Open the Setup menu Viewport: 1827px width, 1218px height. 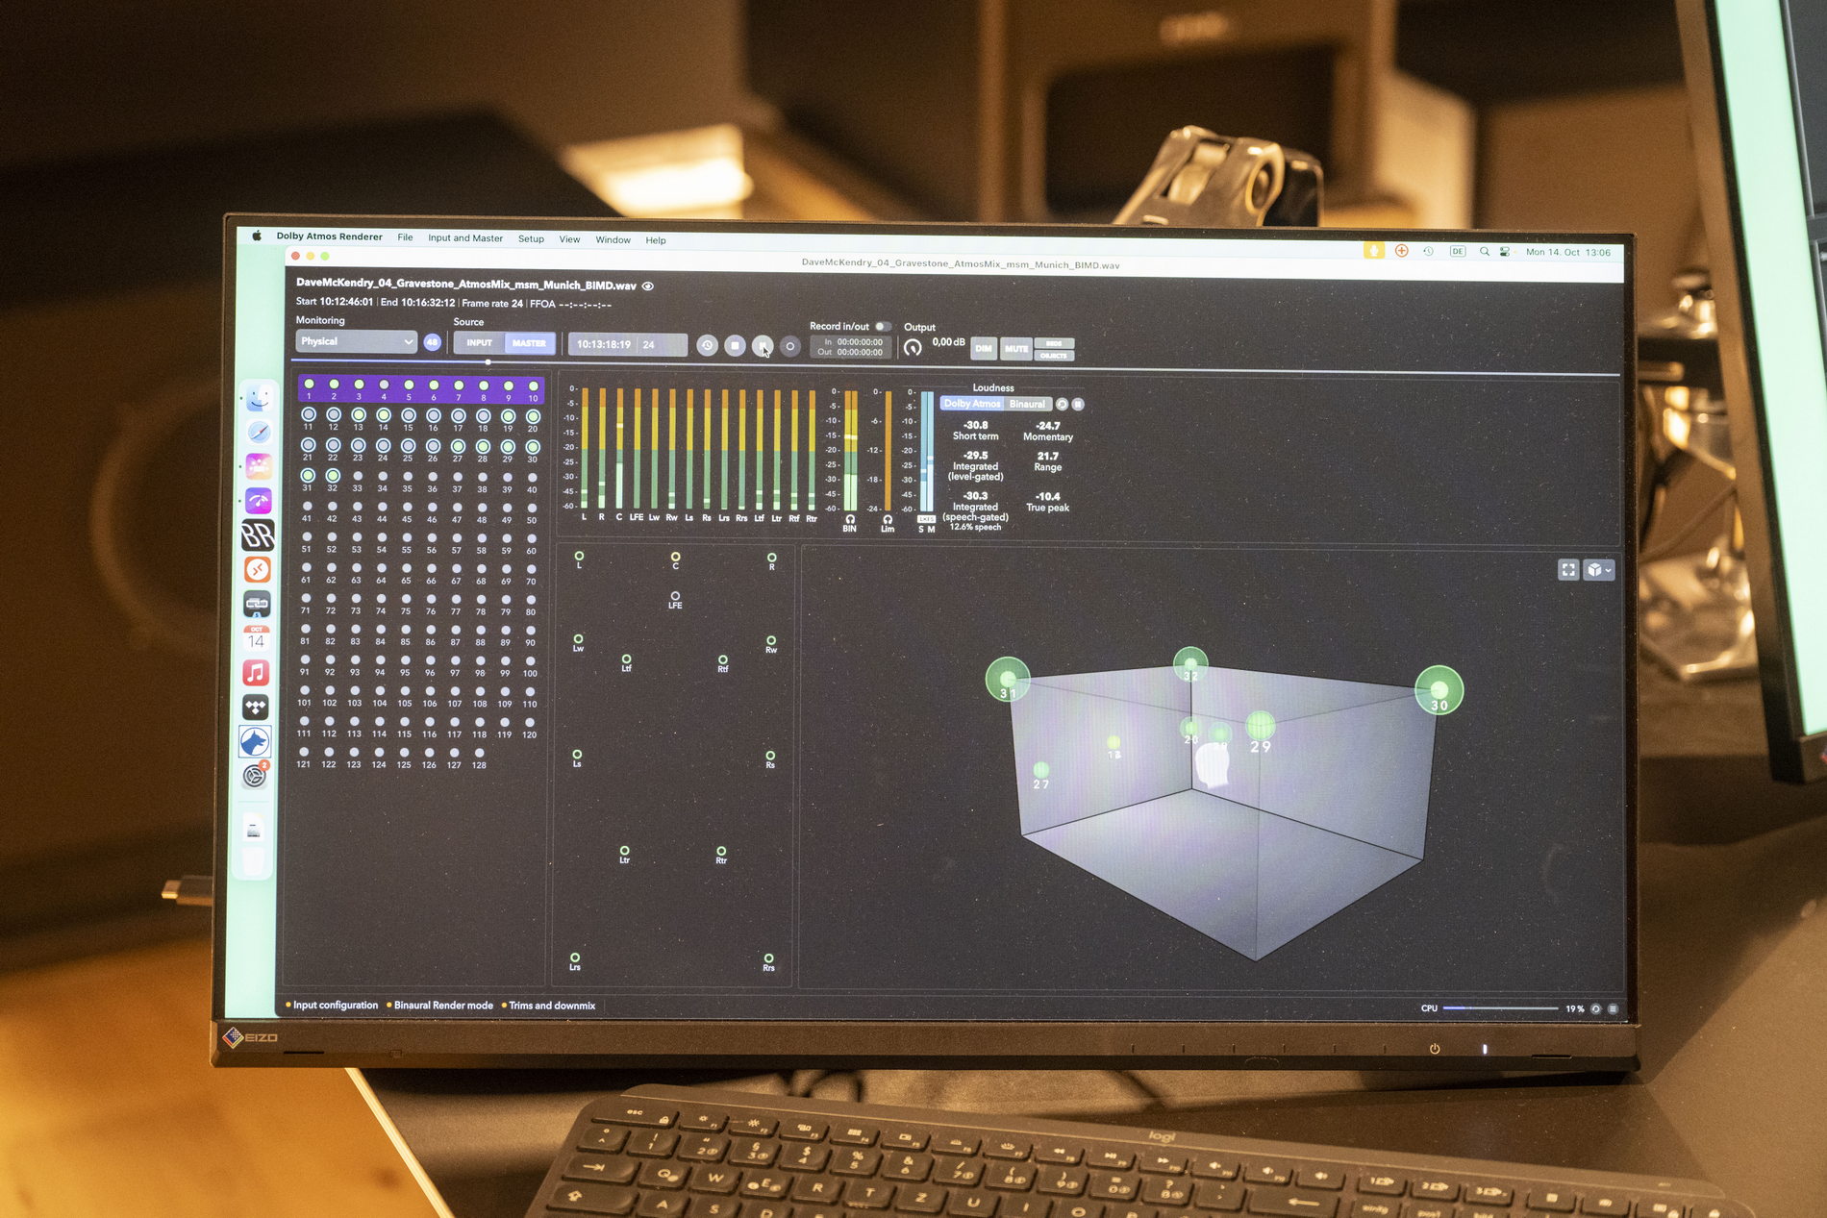click(531, 239)
